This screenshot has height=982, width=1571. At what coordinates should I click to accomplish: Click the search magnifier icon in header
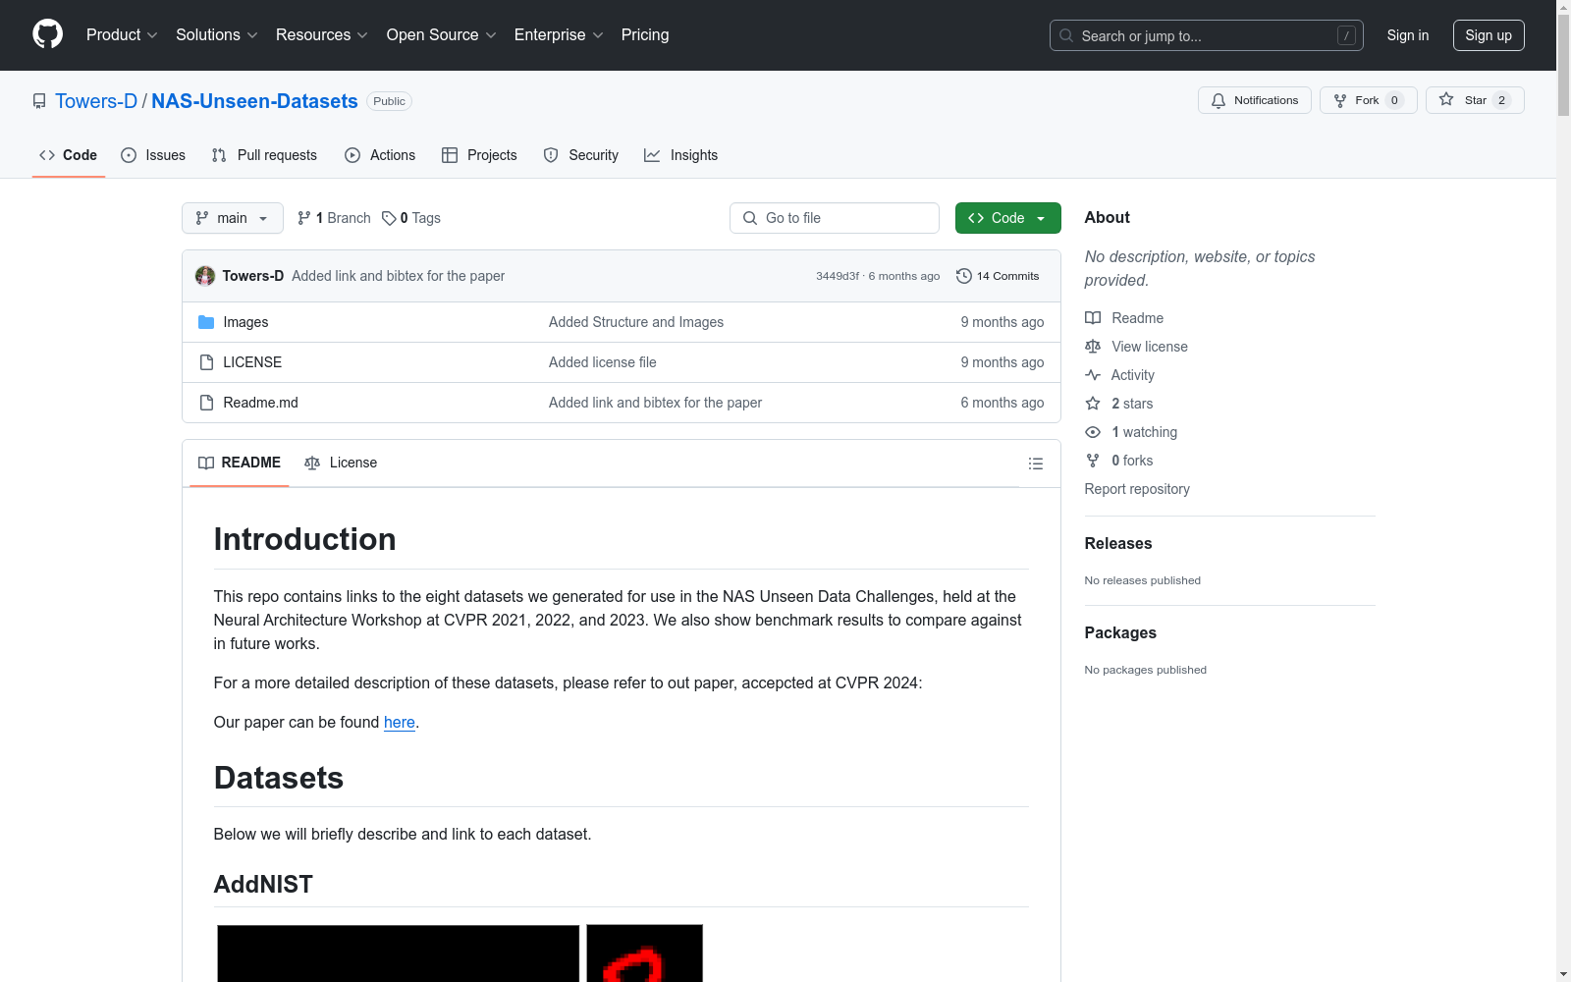pos(1066,35)
